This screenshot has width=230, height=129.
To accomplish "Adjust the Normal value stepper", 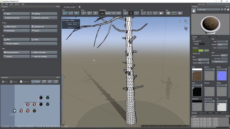I will click(x=226, y=69).
